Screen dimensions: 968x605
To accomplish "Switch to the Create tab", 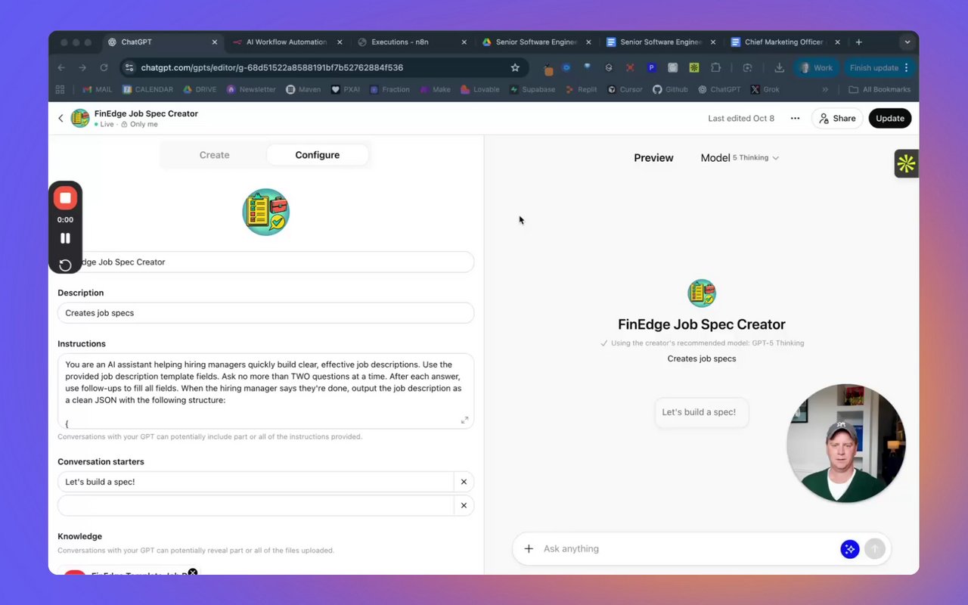I will coord(214,155).
